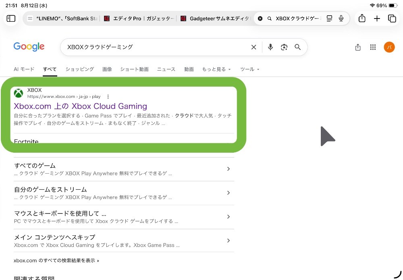Select the ショッピング search tab
The height and width of the screenshot is (280, 403).
point(80,69)
